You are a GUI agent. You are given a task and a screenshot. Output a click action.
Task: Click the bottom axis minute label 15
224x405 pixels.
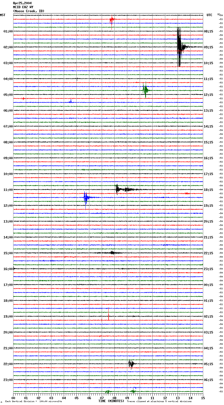pyautogui.click(x=203, y=398)
